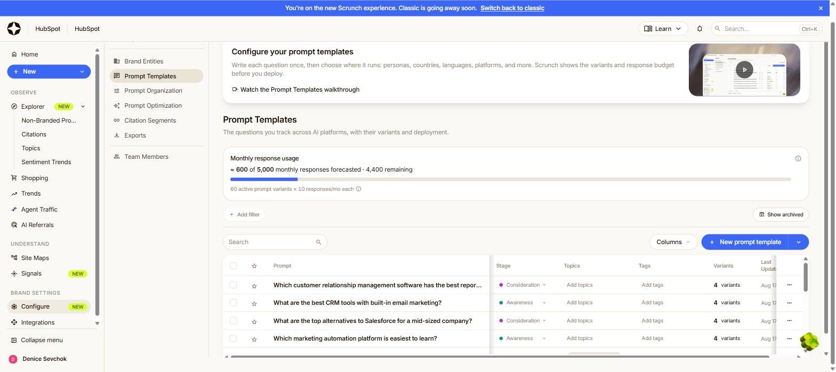Open Signals section
Viewport: 836px width, 372px height.
pos(31,273)
